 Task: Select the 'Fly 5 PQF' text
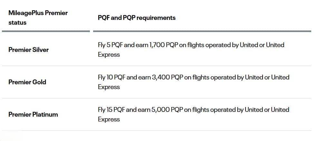point(110,45)
